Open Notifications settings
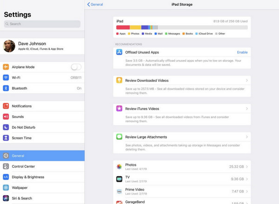This screenshot has width=279, height=204. pos(42,106)
